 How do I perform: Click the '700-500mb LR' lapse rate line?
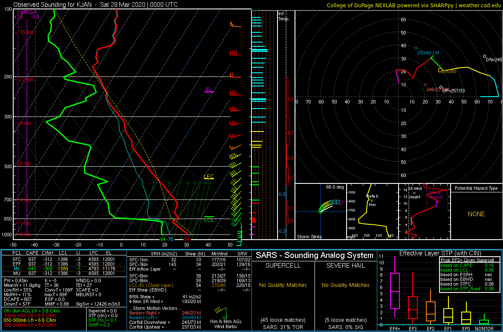point(29,324)
